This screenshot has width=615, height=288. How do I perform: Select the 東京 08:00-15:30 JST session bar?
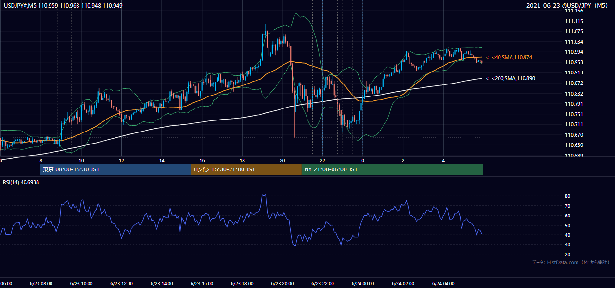point(115,169)
